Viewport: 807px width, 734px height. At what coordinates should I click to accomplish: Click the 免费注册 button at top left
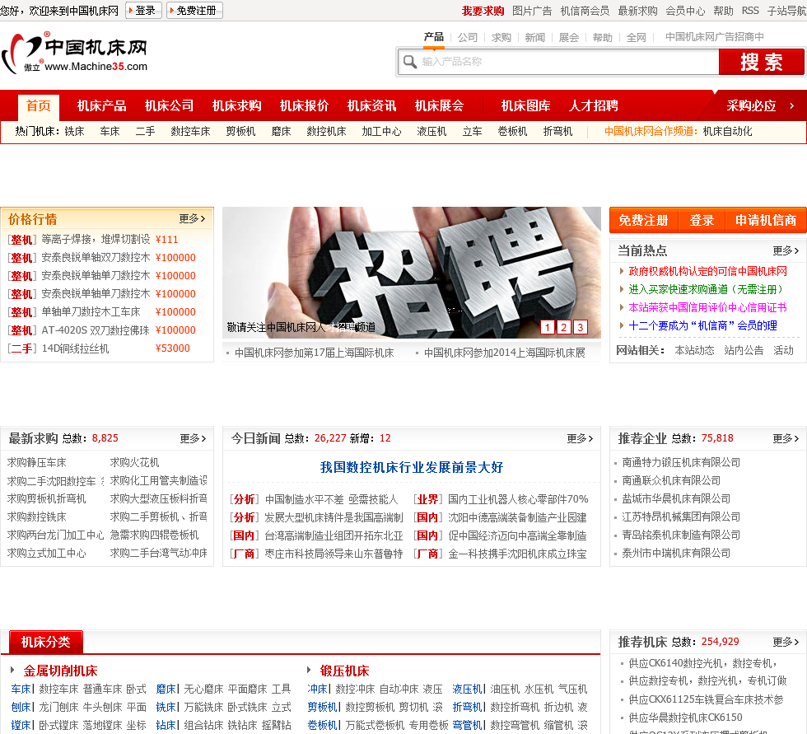tap(194, 10)
